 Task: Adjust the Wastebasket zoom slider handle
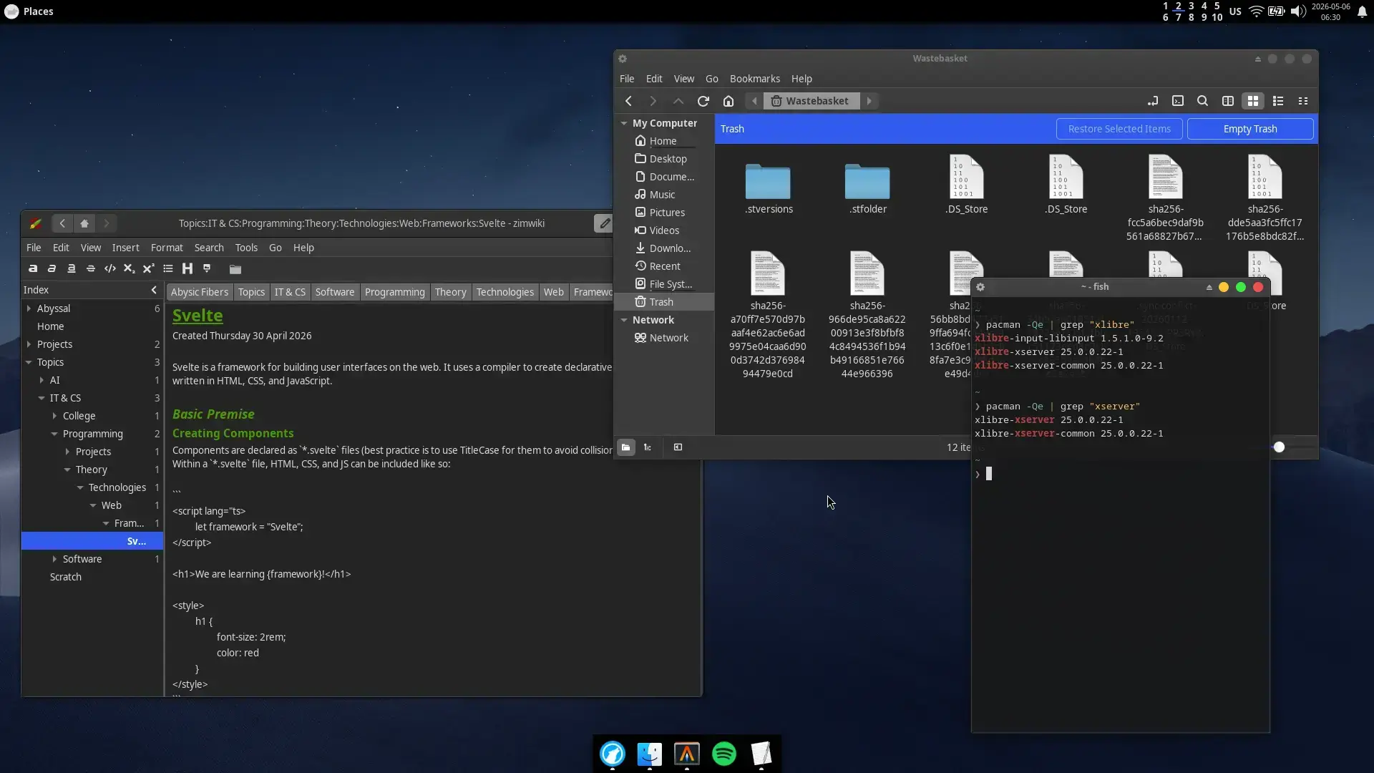tap(1279, 447)
